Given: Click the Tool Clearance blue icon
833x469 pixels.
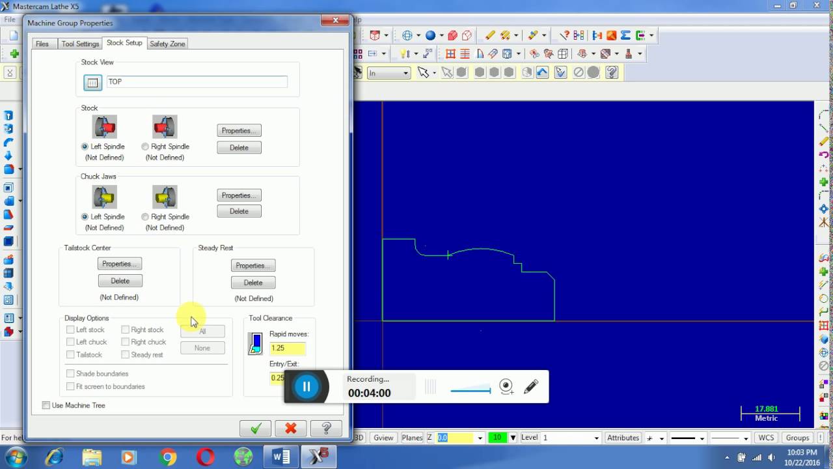Looking at the screenshot, I should tap(256, 343).
